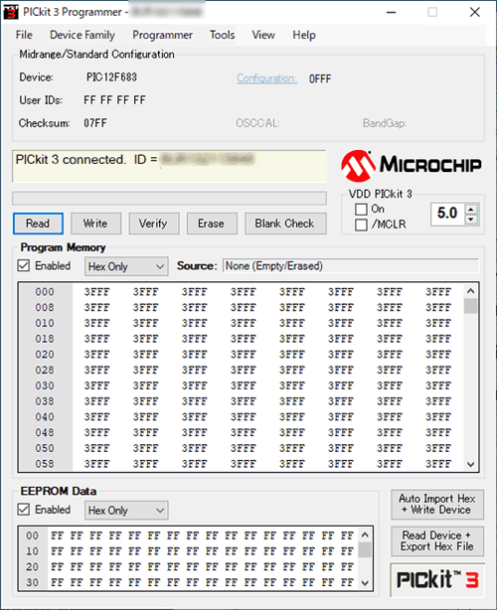Click the EEPROM Data scrollbar thumb
497x610 pixels.
pyautogui.click(x=365, y=550)
